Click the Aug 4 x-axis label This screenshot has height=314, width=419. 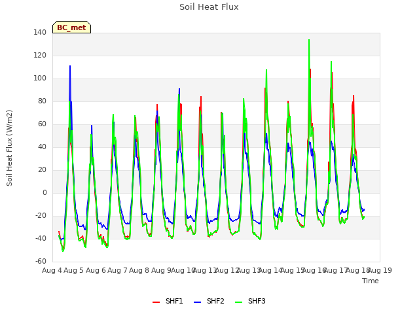click(52, 270)
